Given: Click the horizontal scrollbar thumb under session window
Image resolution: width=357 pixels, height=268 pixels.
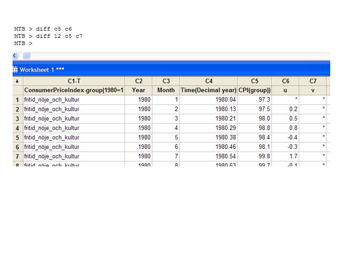Looking at the screenshot, I should pyautogui.click(x=26, y=55).
